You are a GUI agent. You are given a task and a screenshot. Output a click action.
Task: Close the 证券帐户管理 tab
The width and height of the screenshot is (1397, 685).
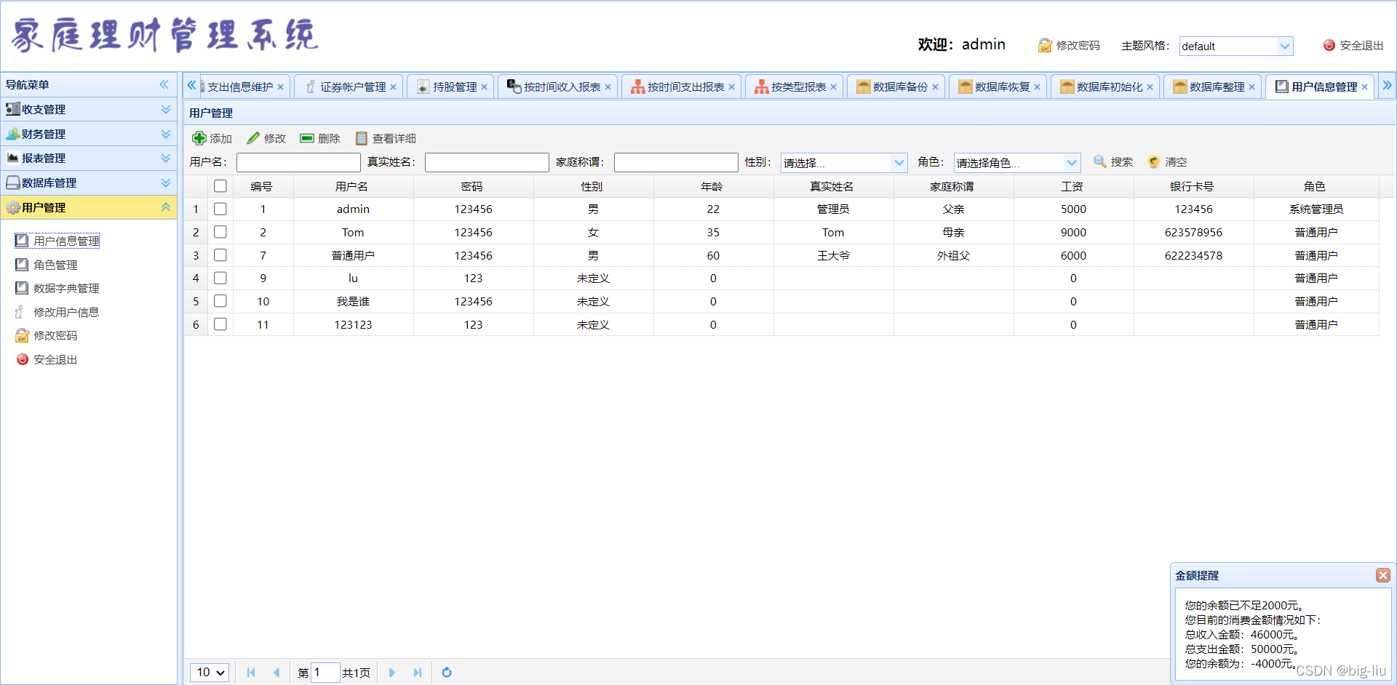393,87
